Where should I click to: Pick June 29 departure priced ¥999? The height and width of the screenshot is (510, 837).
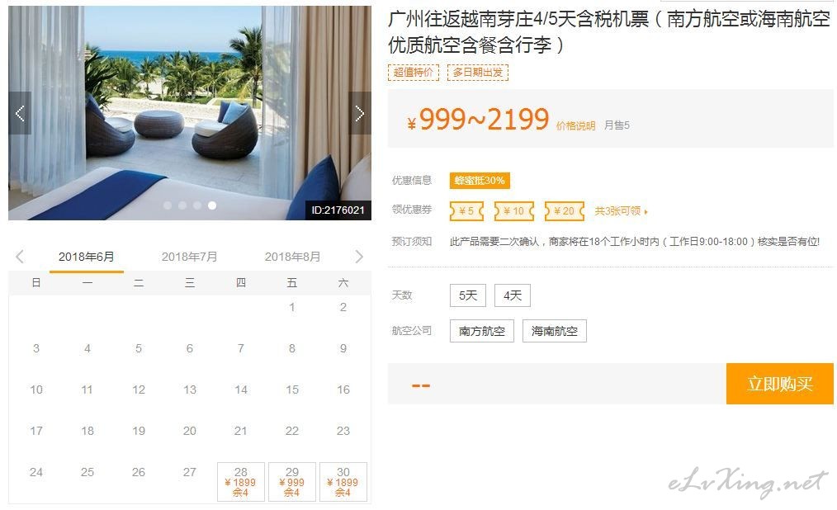tap(292, 482)
